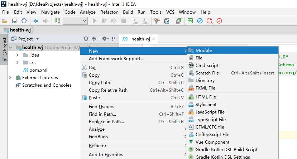Click the green monitor waveform toolbar icon

coord(190,21)
